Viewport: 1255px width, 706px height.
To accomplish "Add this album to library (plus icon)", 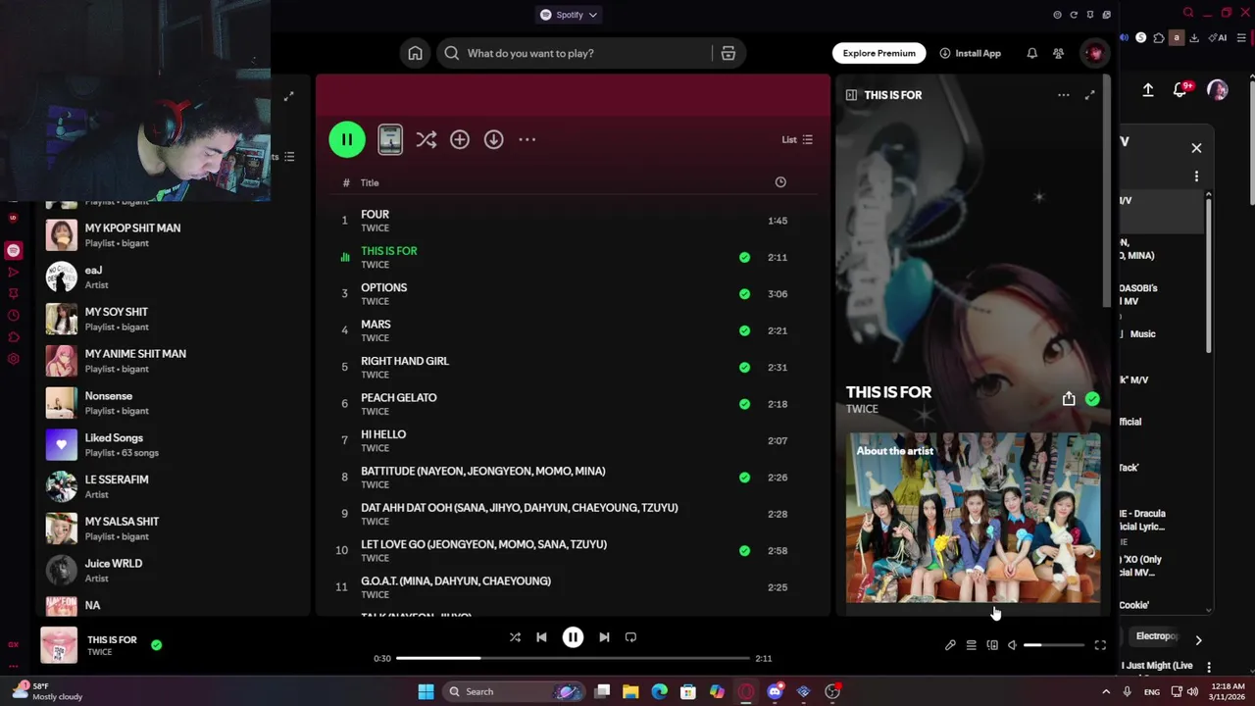I will coord(460,139).
